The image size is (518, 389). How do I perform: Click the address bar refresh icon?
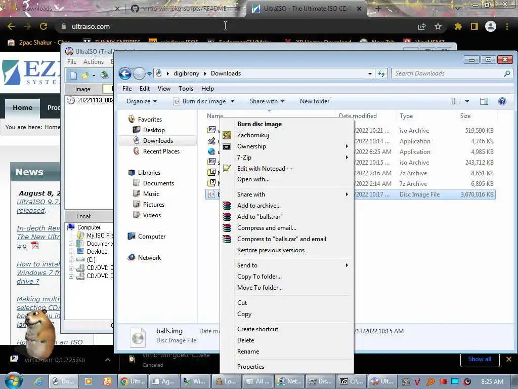click(381, 73)
